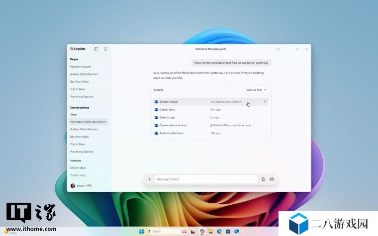Click the Word icon beside Galactic app

(x=156, y=117)
